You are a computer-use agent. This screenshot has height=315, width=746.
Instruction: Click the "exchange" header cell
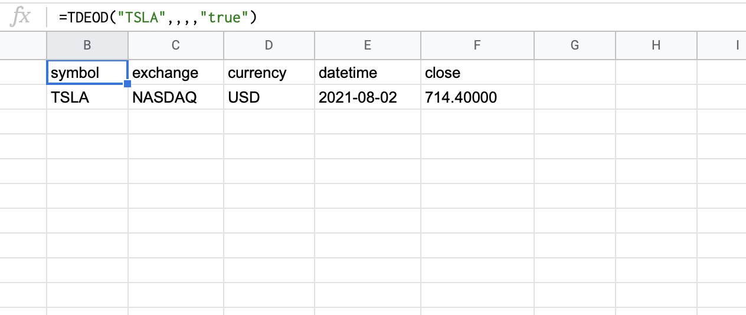pos(175,73)
